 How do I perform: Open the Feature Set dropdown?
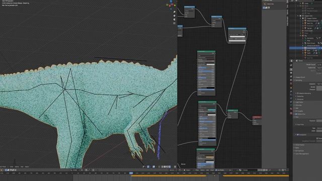319,67
